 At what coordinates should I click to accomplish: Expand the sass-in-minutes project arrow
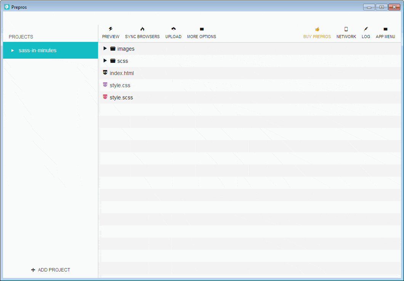(x=12, y=50)
